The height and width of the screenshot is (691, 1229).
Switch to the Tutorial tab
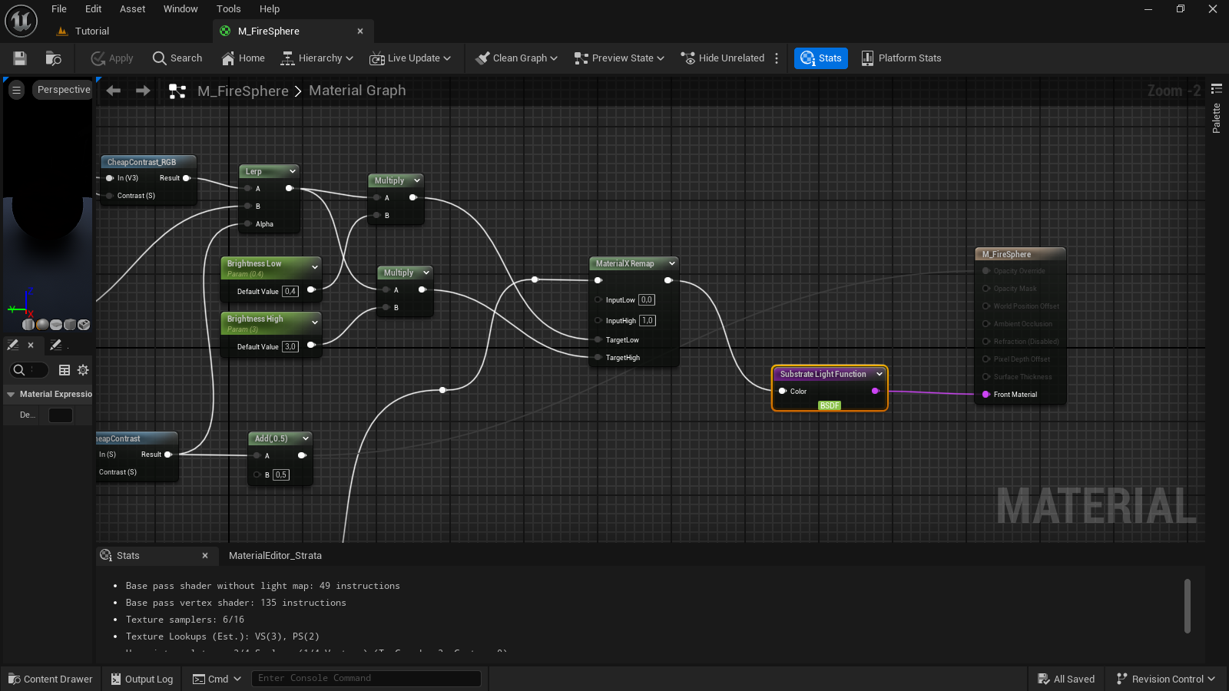coord(92,31)
